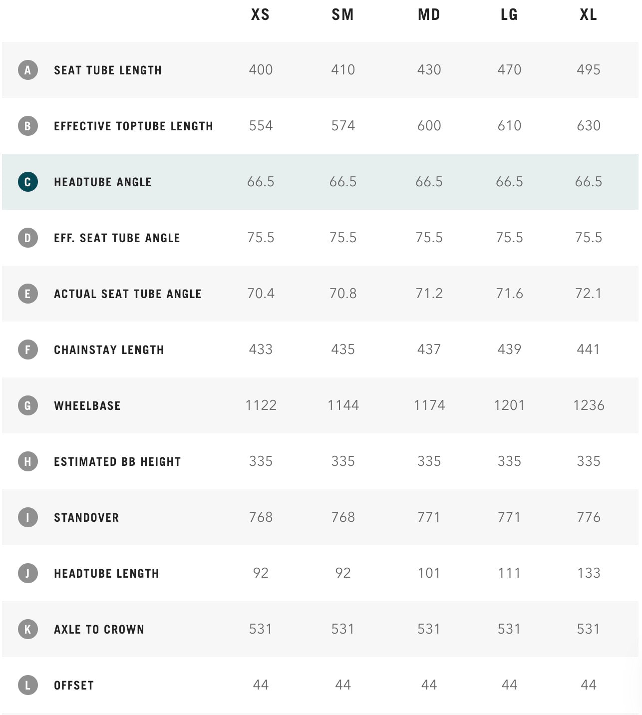642x715 pixels.
Task: Select the MD size column header
Action: [429, 14]
